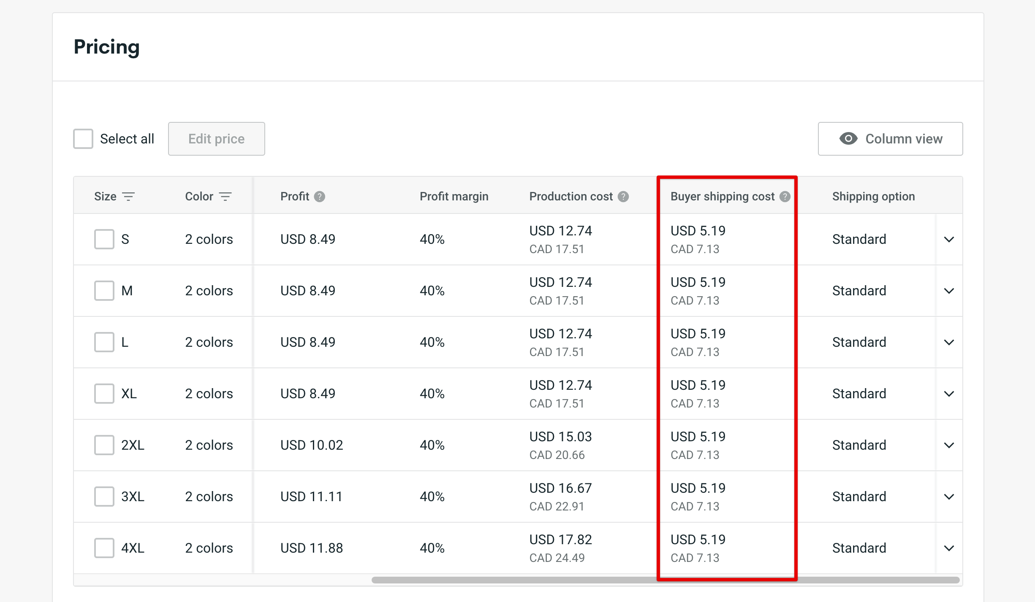This screenshot has height=602, width=1035.
Task: Expand the XL row with the chevron
Action: pos(949,394)
